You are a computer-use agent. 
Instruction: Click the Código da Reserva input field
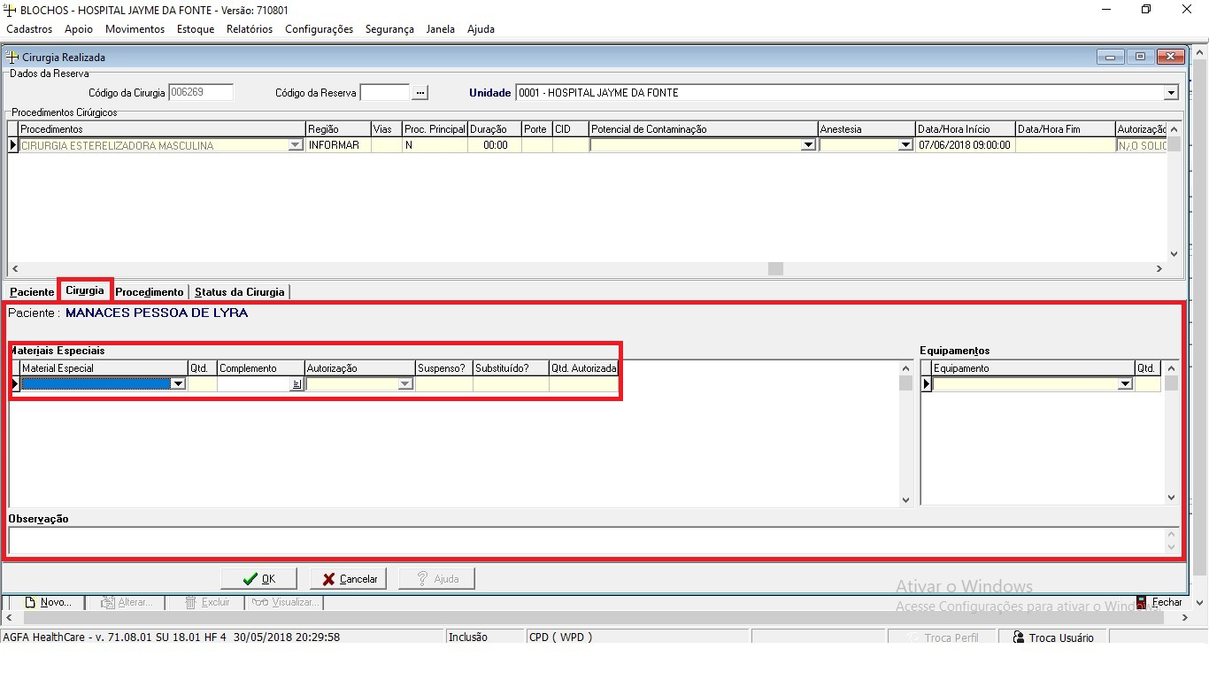tap(385, 92)
